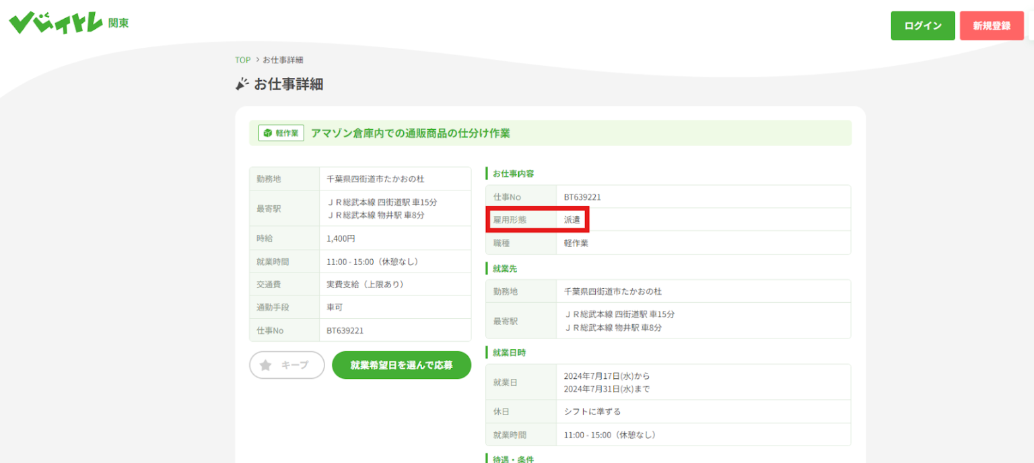Image resolution: width=1034 pixels, height=463 pixels.
Task: Select the 1,400円 wage value
Action: pos(341,238)
